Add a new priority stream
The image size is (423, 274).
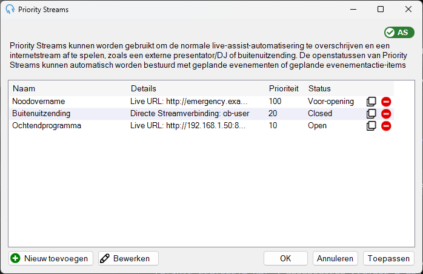51,258
